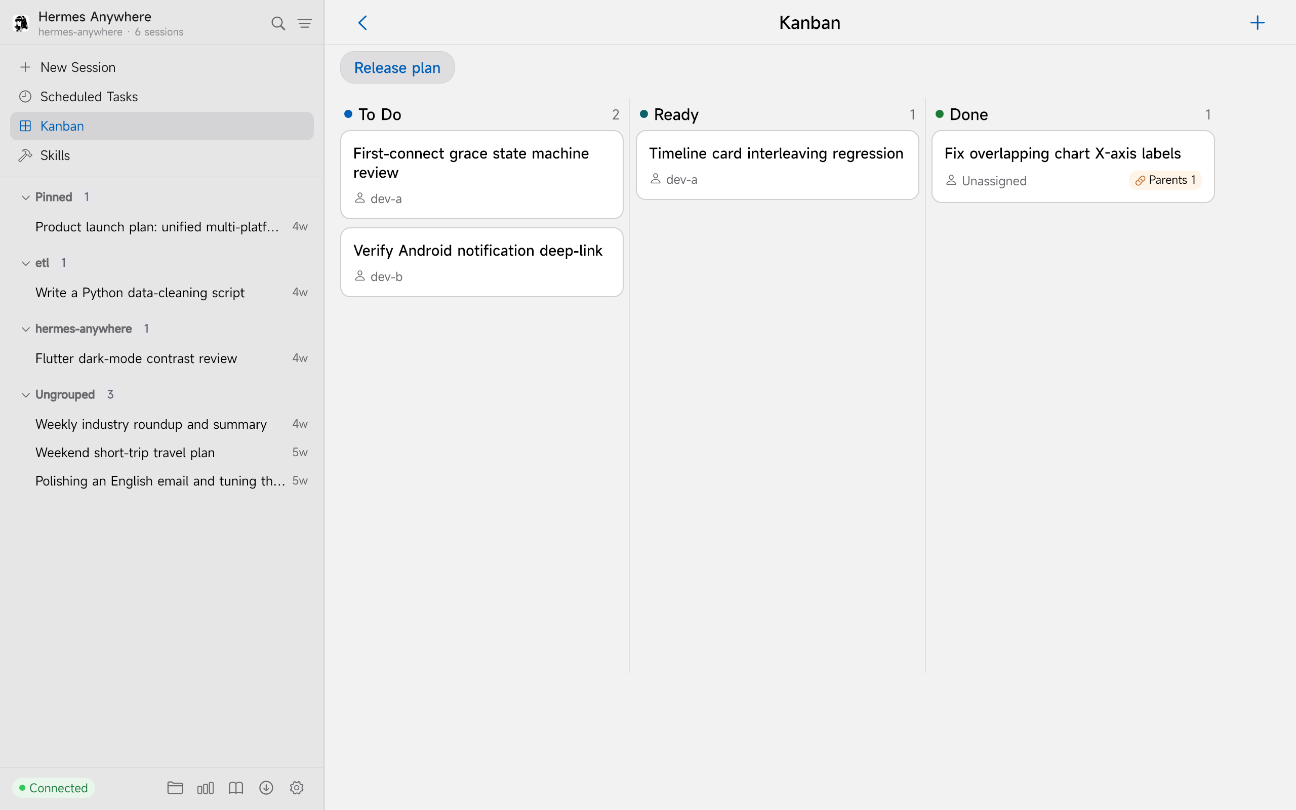Open Fix overlapping chart X-axis labels card
This screenshot has width=1296, height=810.
click(x=1073, y=167)
